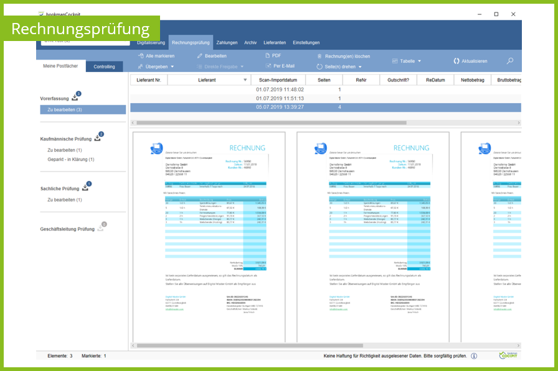Click the Seiten column header

(x=324, y=80)
